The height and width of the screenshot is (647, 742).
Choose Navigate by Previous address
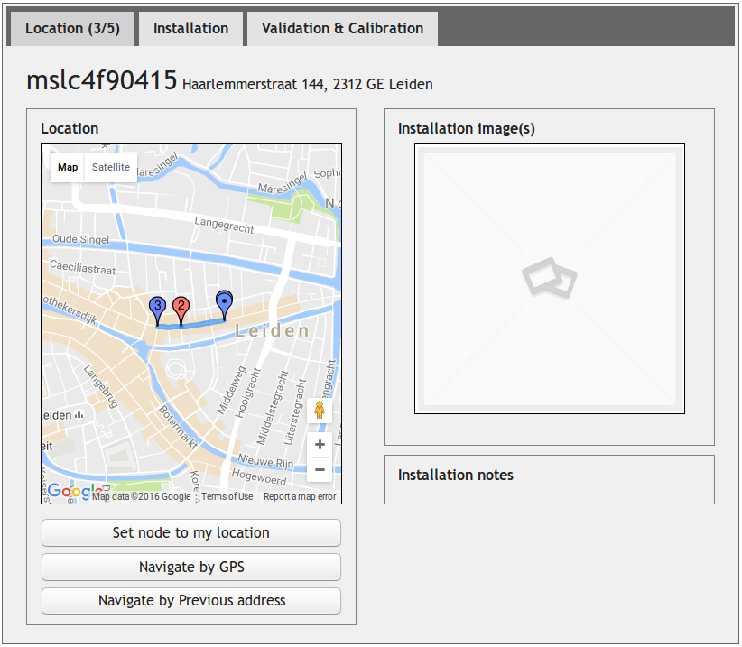[191, 600]
